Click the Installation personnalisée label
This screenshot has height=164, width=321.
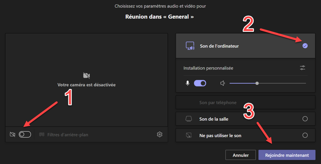[x=208, y=68]
